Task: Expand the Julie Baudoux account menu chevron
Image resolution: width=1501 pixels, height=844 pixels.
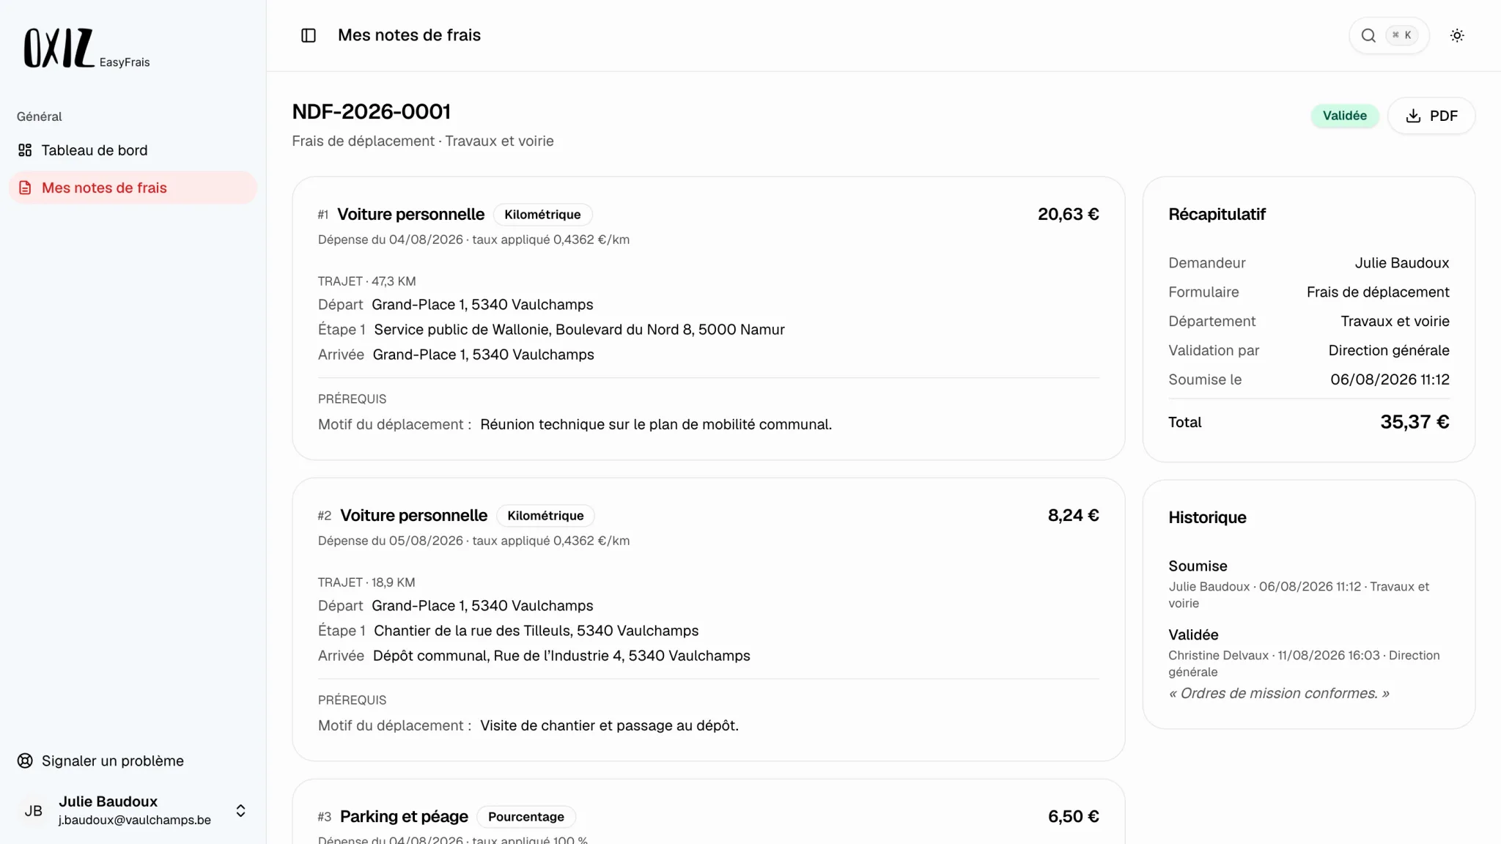Action: coord(240,810)
